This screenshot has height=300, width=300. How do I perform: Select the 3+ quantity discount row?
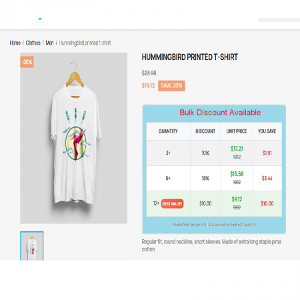click(x=214, y=153)
